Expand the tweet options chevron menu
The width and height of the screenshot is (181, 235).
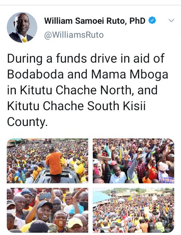[171, 20]
